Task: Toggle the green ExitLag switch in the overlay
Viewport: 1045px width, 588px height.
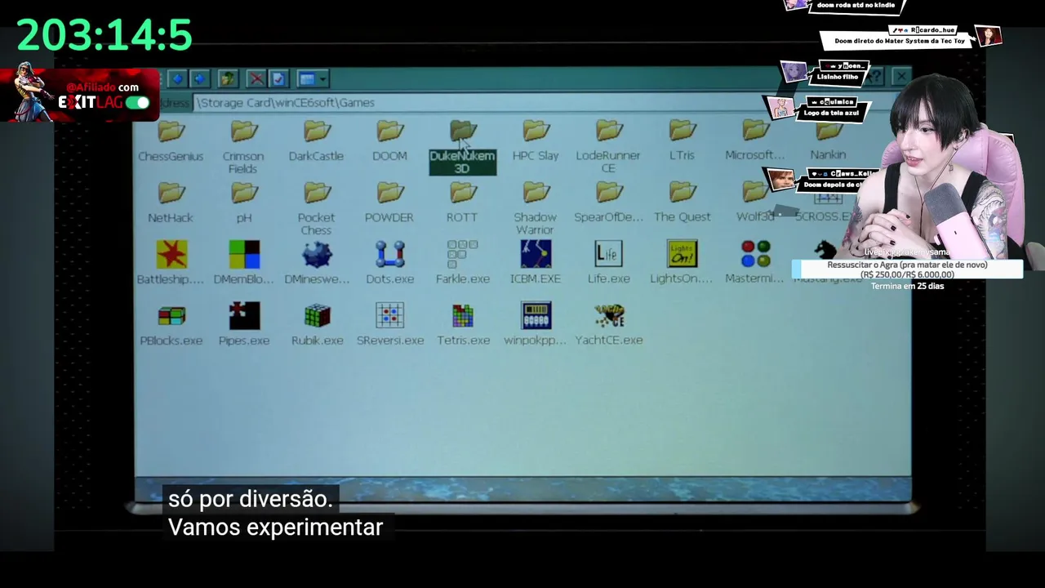Action: tap(138, 103)
